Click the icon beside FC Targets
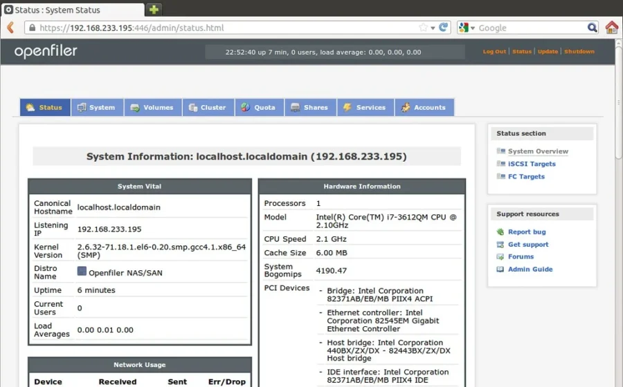 [x=500, y=176]
